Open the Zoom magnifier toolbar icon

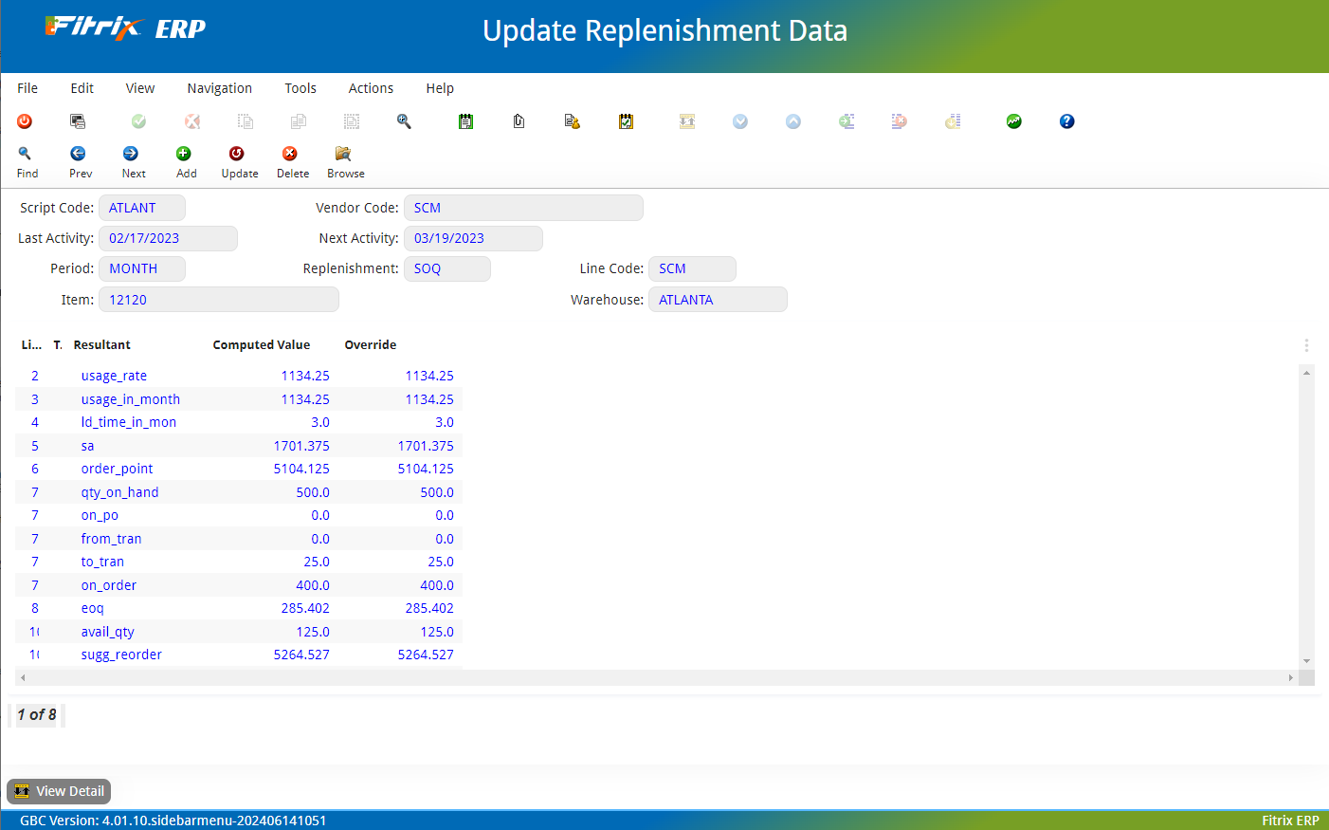click(404, 120)
